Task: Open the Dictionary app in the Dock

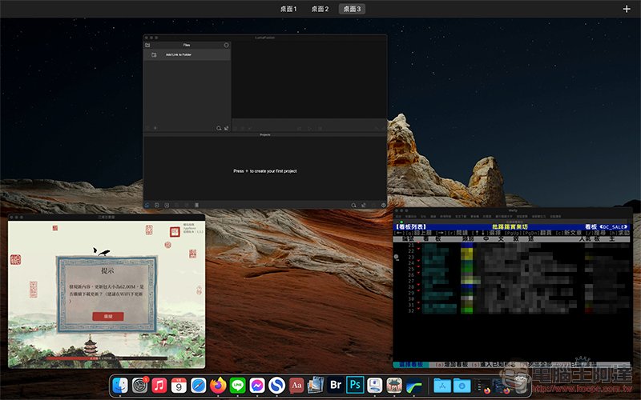Action: click(296, 385)
